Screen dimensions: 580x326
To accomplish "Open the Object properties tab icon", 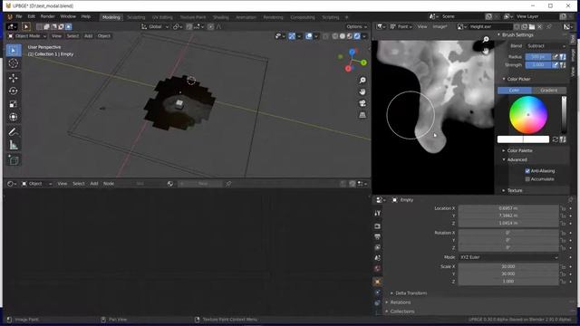I will coord(377,282).
